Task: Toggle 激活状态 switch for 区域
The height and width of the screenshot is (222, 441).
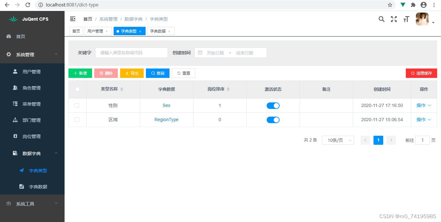Action: point(273,120)
